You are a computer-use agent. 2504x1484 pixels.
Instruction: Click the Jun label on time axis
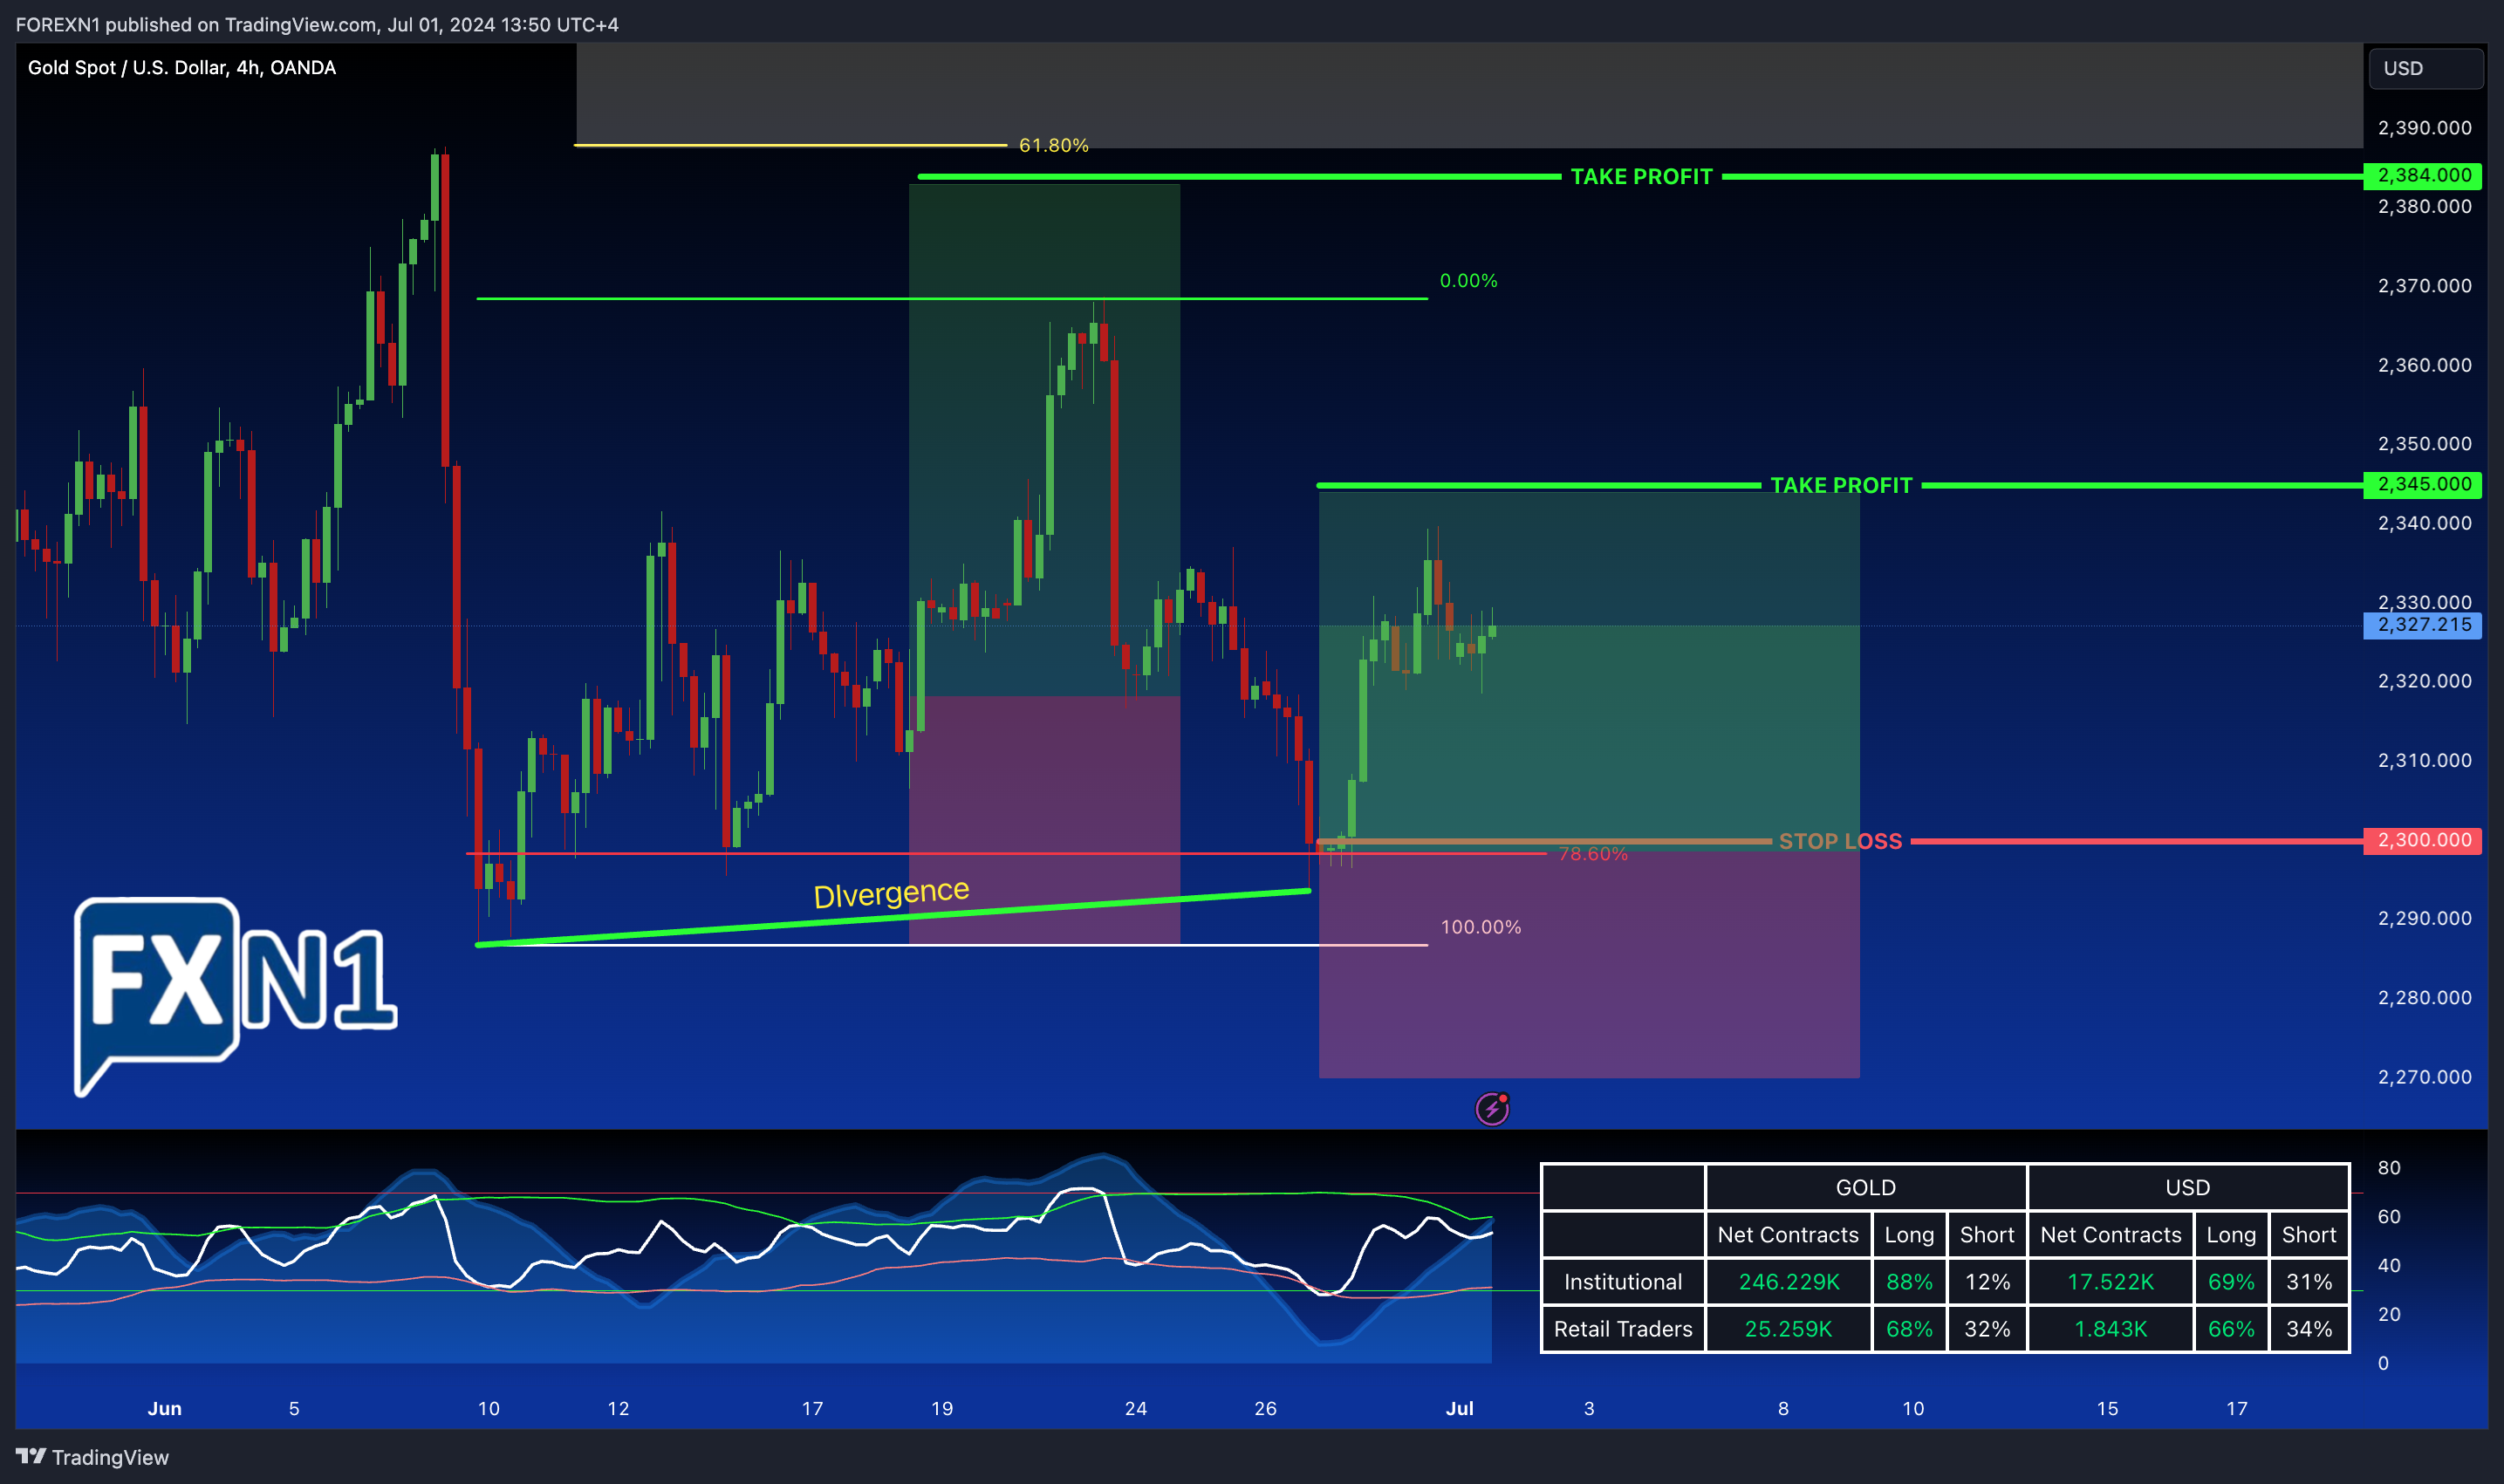(x=165, y=1408)
